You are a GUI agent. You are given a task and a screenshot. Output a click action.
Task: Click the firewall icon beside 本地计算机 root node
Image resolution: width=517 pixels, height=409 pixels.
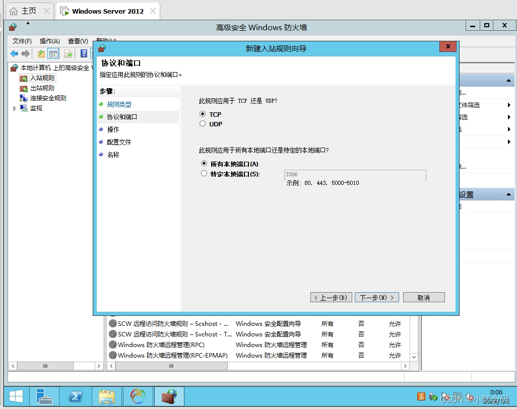click(x=14, y=68)
